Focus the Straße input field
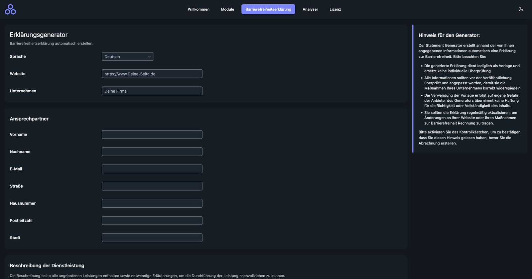532x279 pixels. (152, 186)
